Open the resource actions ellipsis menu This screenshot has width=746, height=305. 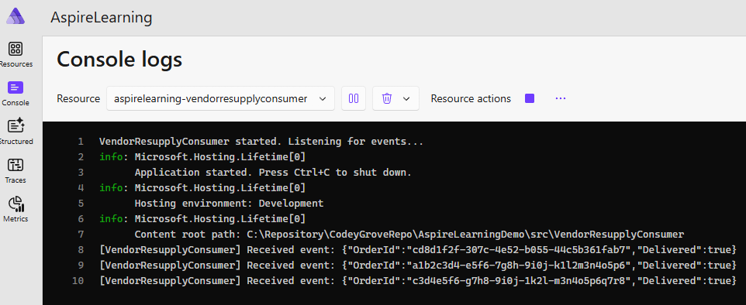[x=561, y=98]
